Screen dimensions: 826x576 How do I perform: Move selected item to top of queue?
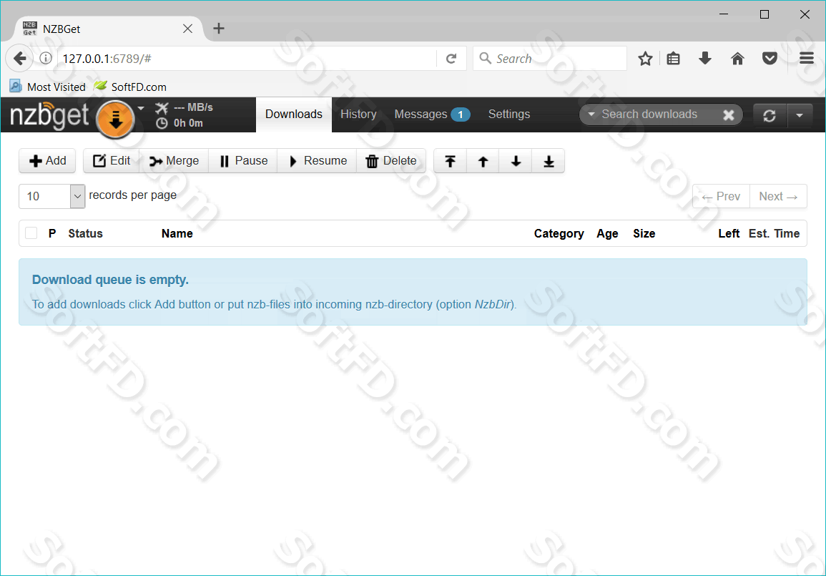point(451,161)
